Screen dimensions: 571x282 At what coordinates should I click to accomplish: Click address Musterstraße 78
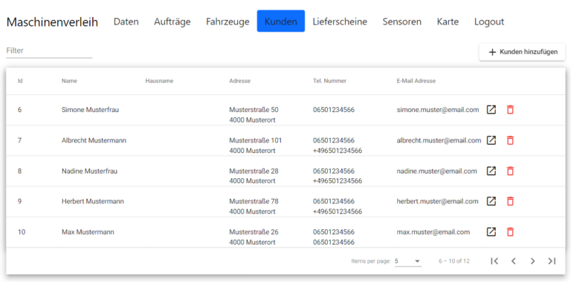[254, 201]
